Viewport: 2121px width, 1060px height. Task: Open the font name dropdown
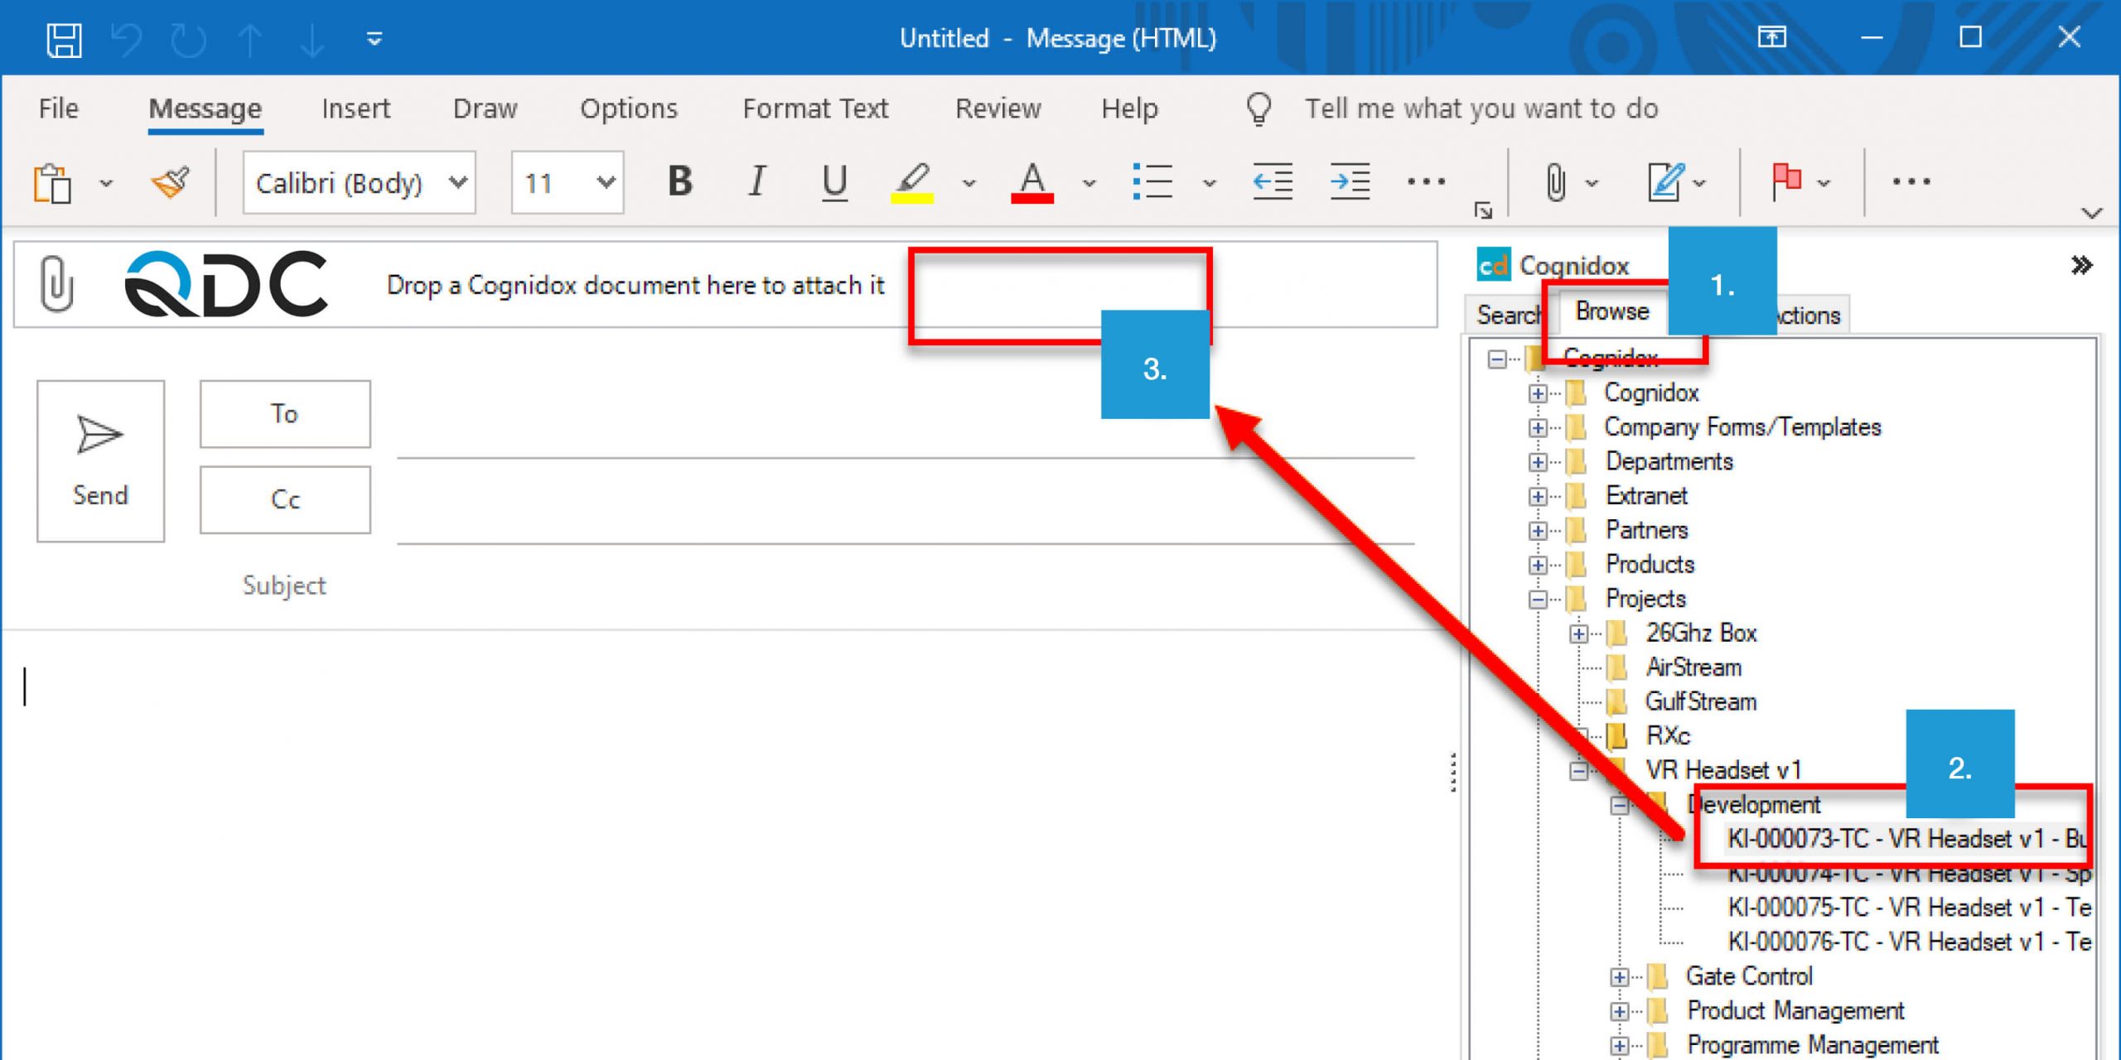click(x=459, y=182)
